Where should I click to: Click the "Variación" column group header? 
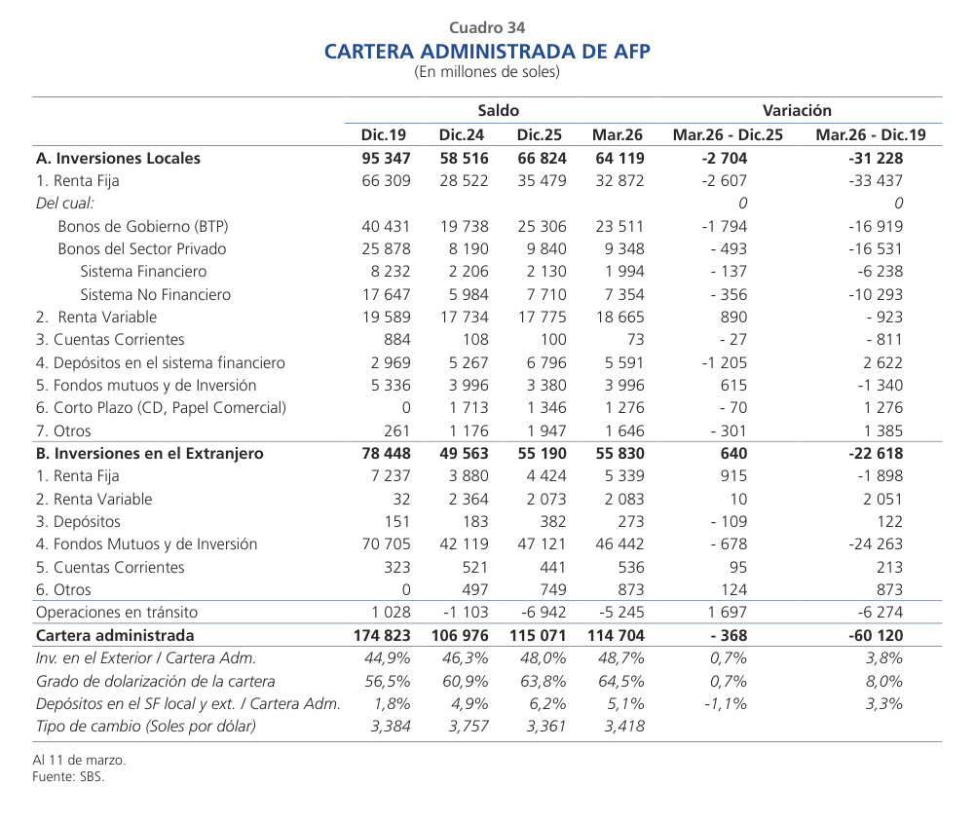[797, 111]
